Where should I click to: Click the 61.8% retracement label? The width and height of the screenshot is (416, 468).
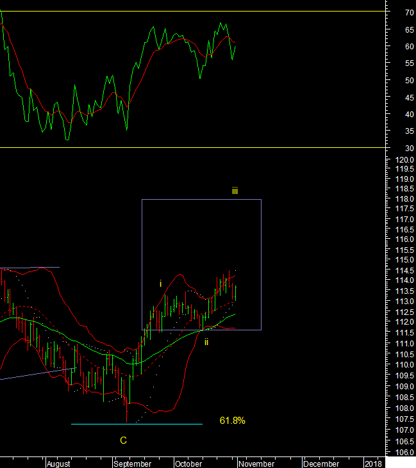click(x=232, y=421)
